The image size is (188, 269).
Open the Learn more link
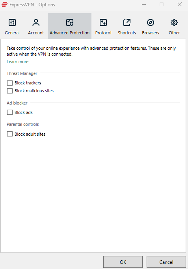[17, 62]
